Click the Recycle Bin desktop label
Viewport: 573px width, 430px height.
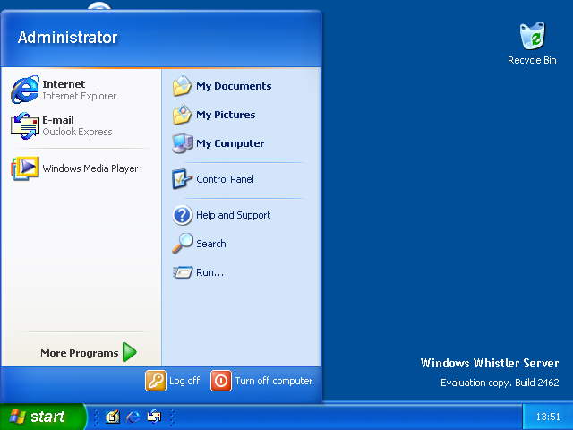coord(532,60)
